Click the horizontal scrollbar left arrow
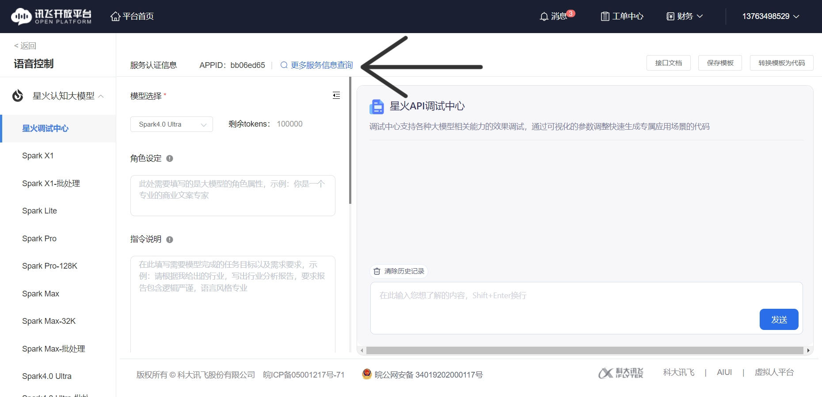 tap(362, 351)
